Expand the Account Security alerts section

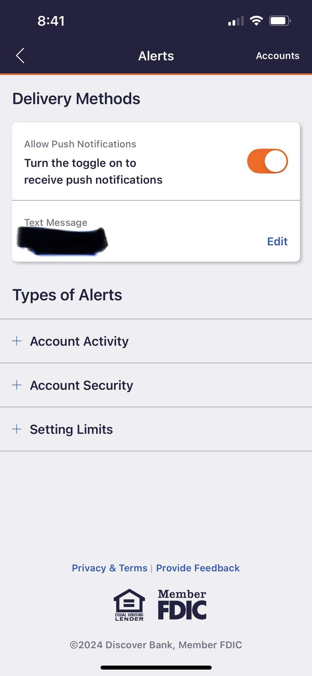click(81, 385)
